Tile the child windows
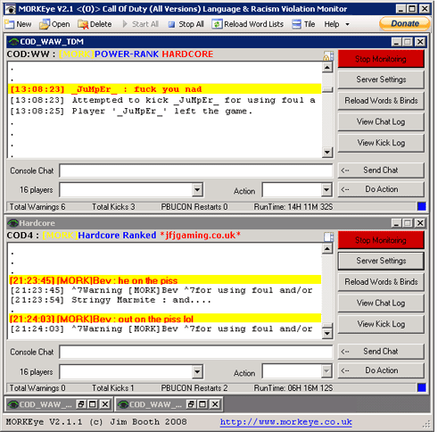The height and width of the screenshot is (432, 446). (303, 24)
